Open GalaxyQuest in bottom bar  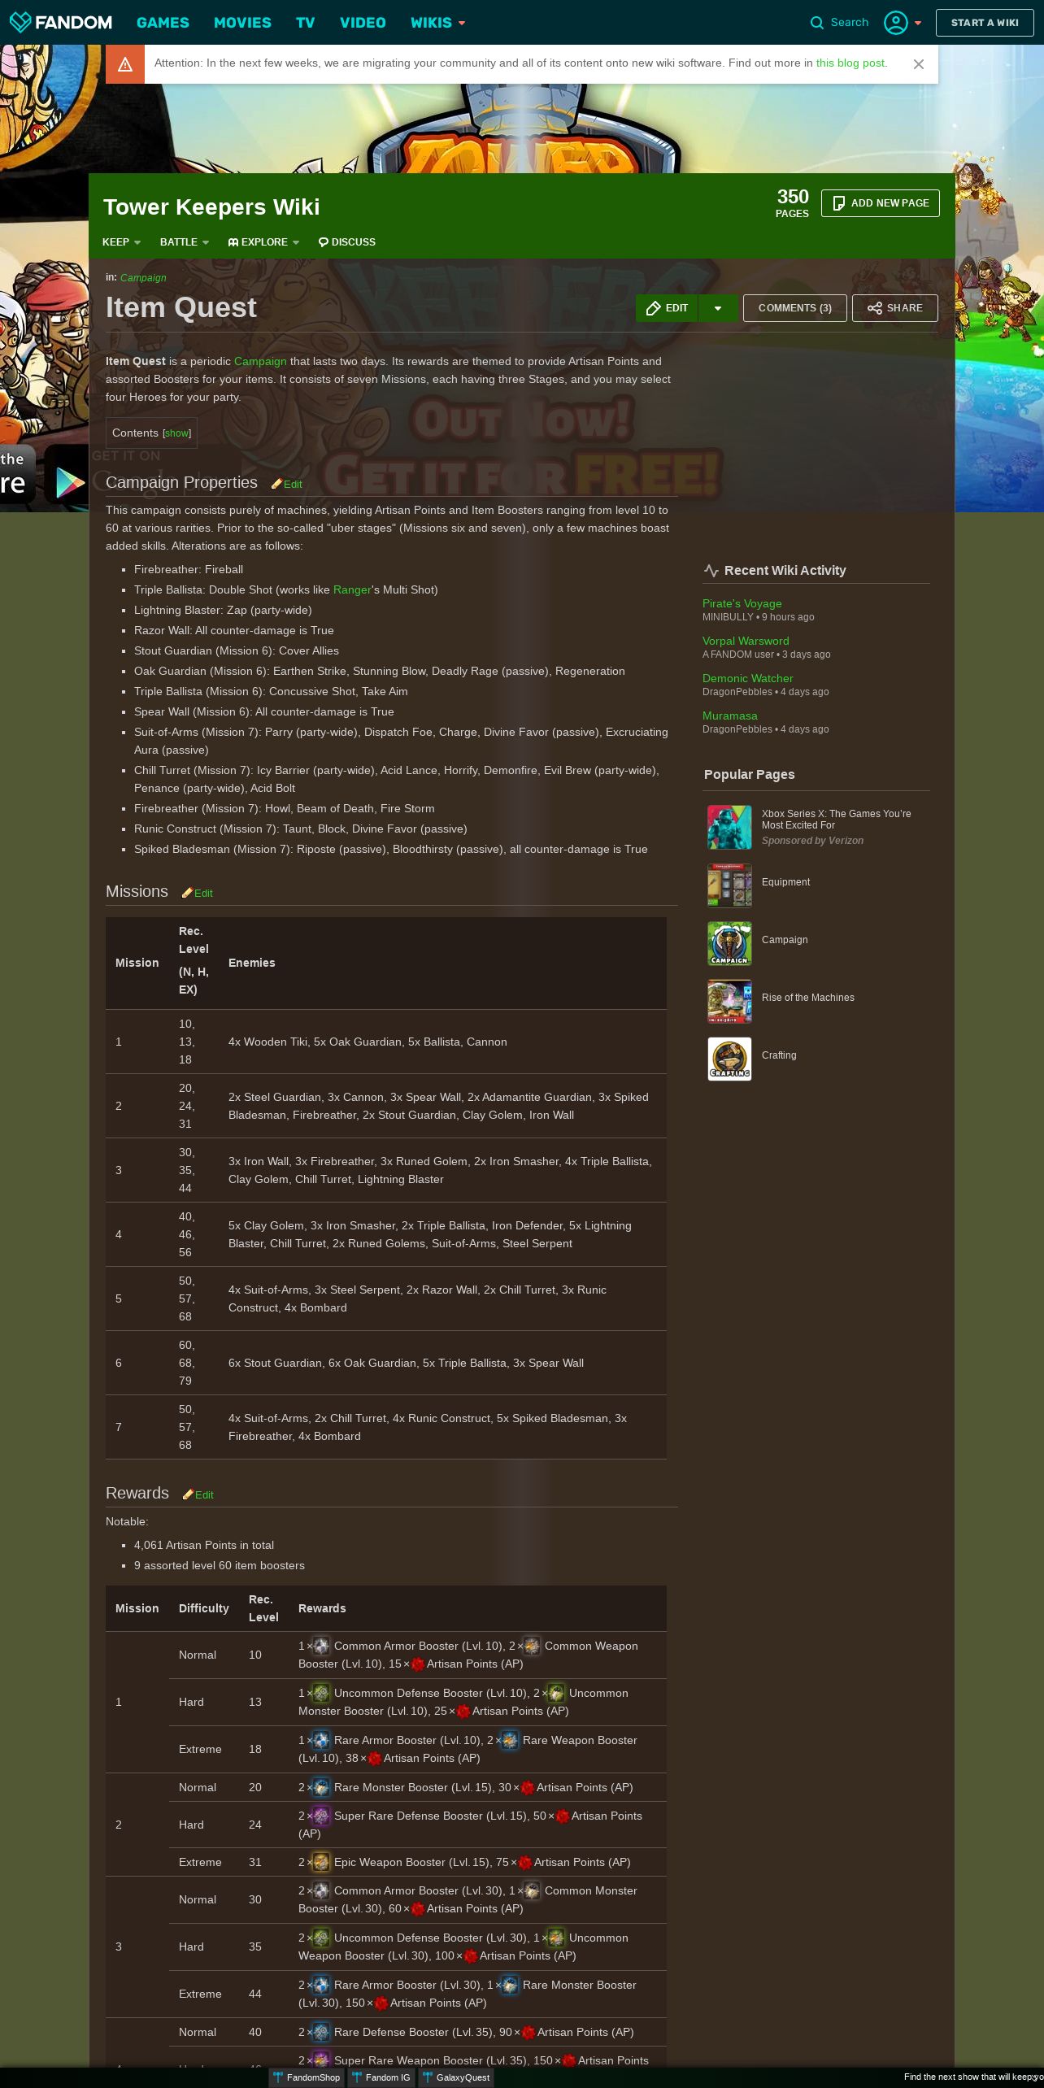(x=456, y=2077)
